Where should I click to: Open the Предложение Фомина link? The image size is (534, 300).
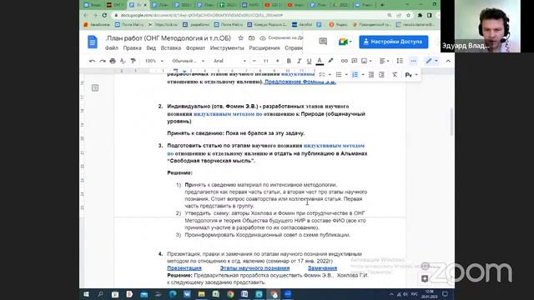coord(300,82)
